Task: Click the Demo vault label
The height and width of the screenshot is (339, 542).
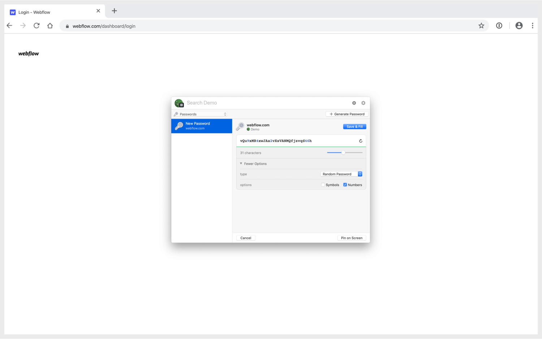Action: click(255, 129)
